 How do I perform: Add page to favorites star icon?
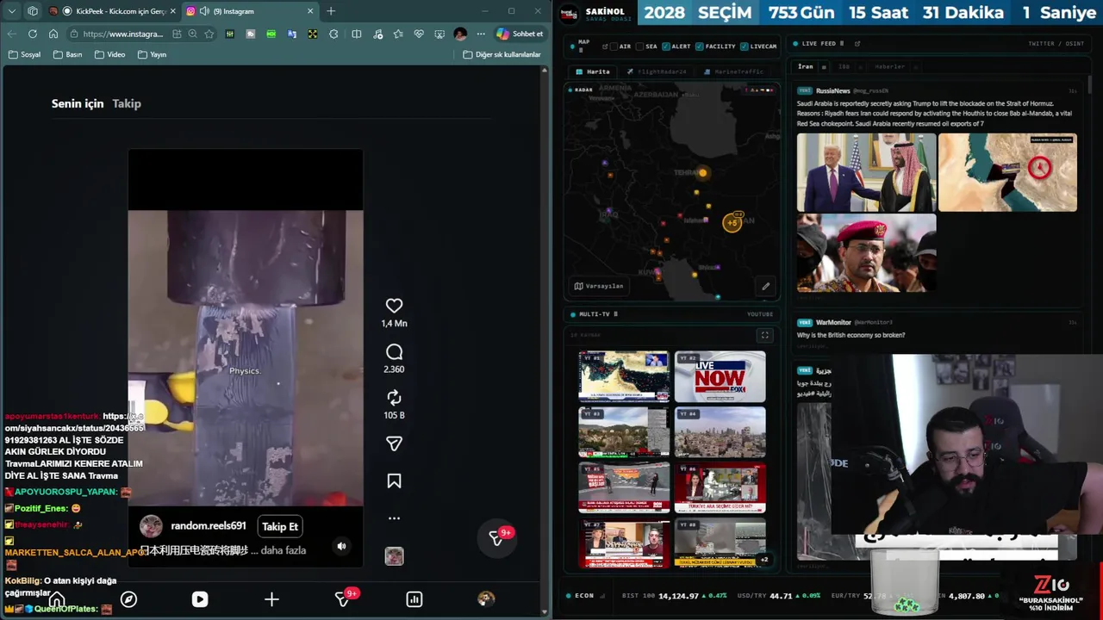[209, 34]
